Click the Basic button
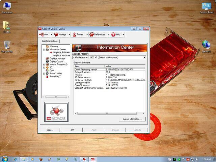 50,130
